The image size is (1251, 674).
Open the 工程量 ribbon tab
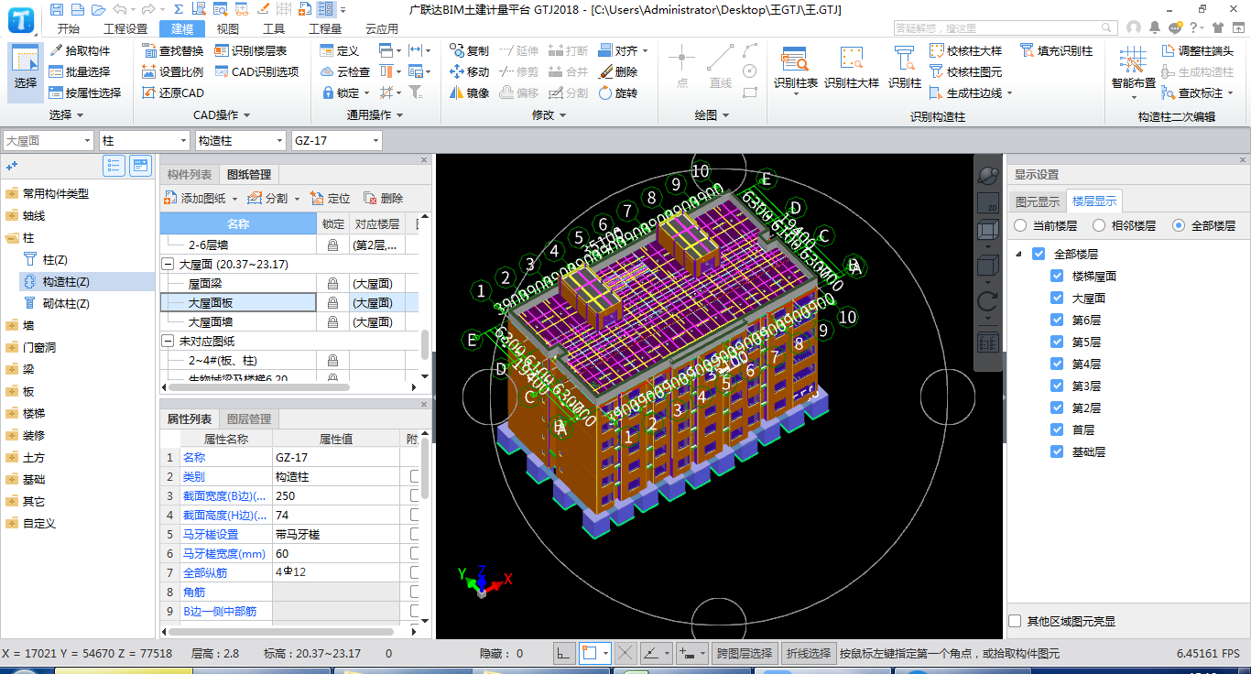pos(324,28)
